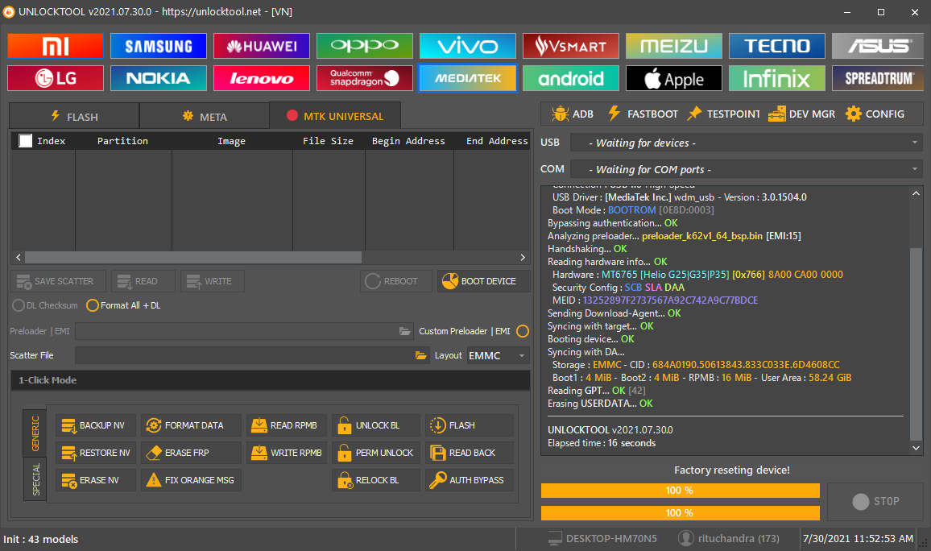931x551 pixels.
Task: Tick the Index select-all checkbox
Action: (25, 141)
